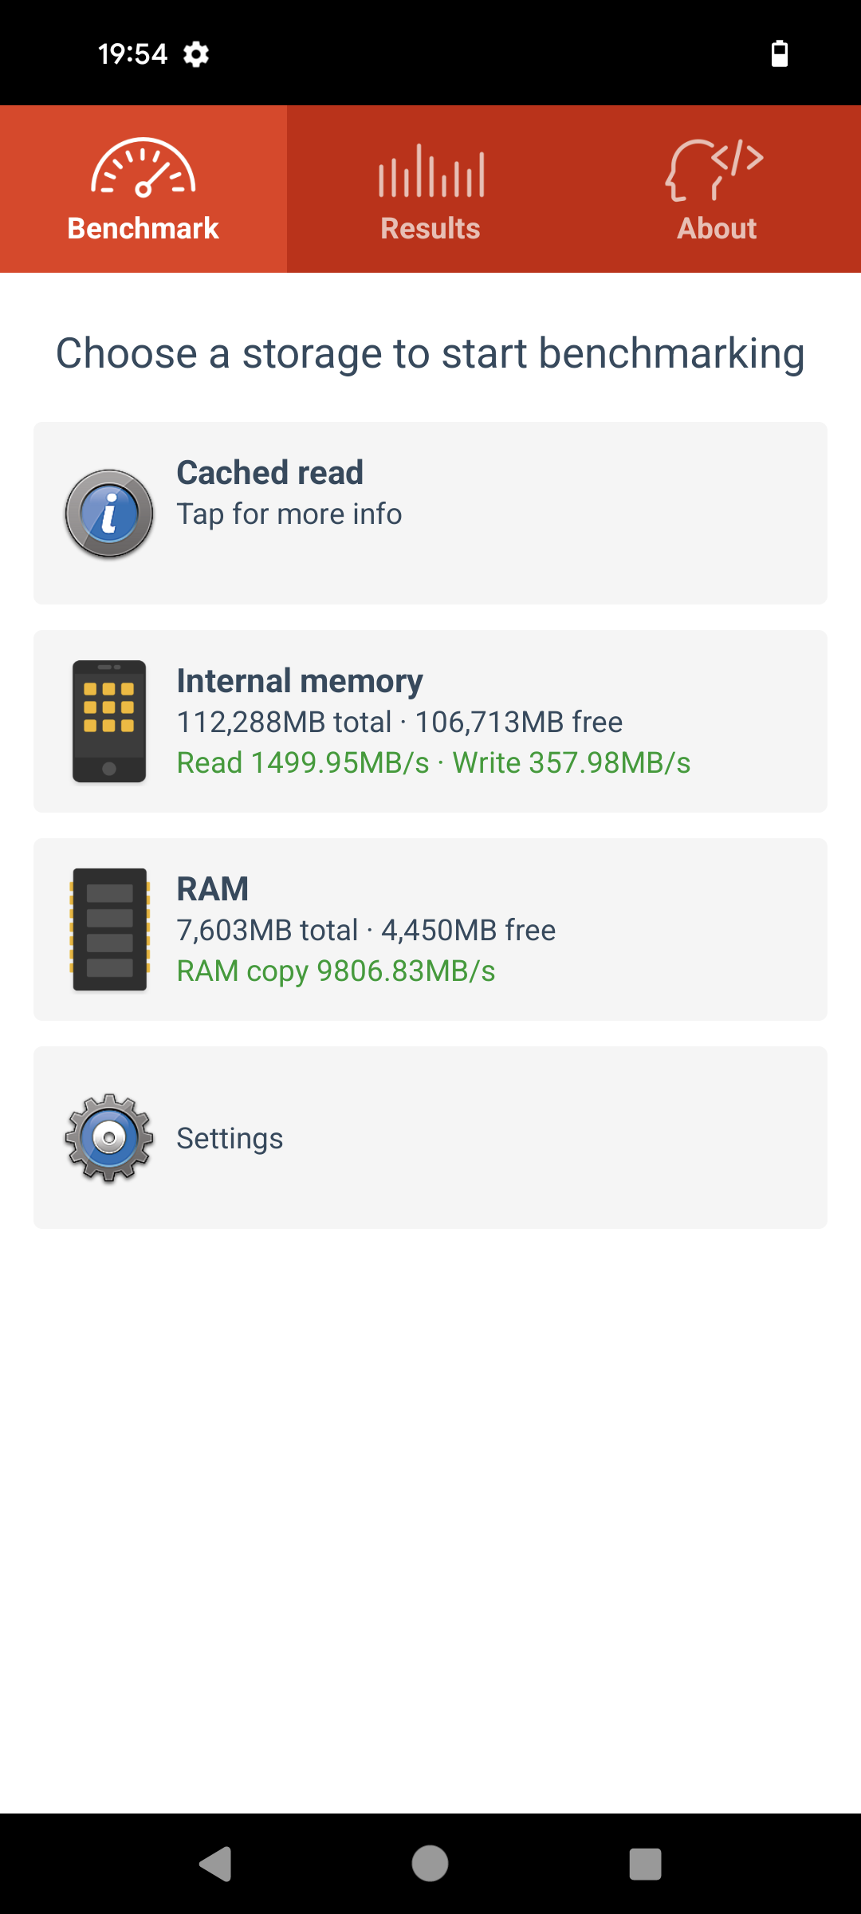The image size is (861, 1914).
Task: Tap the RAM chip icon
Action: pos(109,930)
